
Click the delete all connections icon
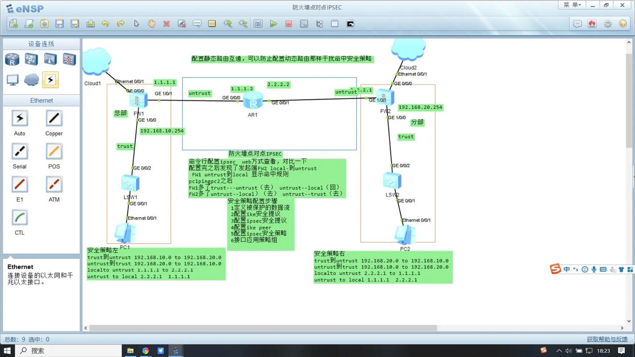182,24
